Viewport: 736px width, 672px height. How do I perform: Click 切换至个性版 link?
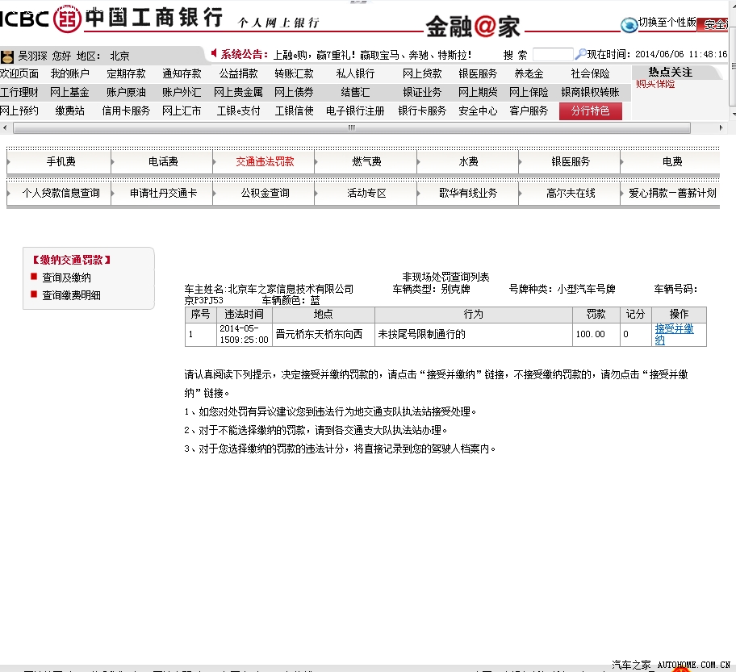coord(667,22)
